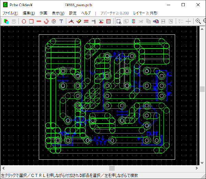Image resolution: width=206 pixels, height=179 pixels.
Task: Select the line drawing tool
Action: [39, 21]
